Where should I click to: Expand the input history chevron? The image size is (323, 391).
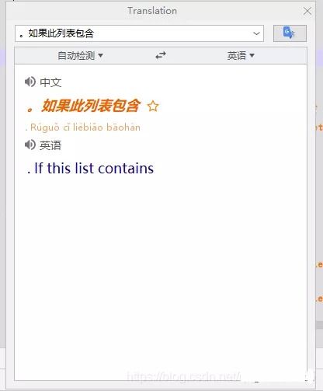pos(256,33)
